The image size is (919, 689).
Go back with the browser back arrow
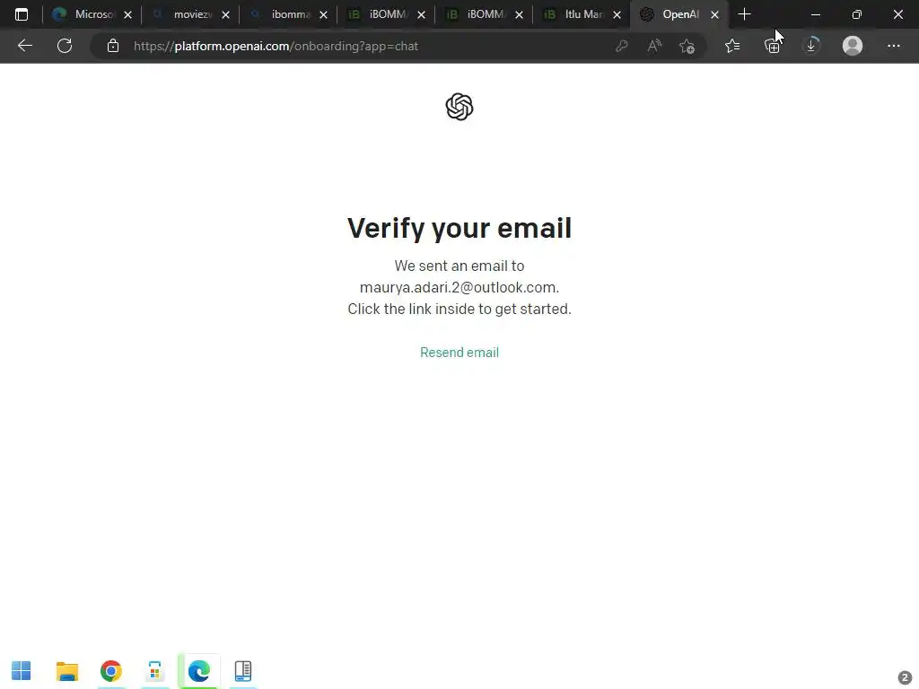pyautogui.click(x=24, y=46)
